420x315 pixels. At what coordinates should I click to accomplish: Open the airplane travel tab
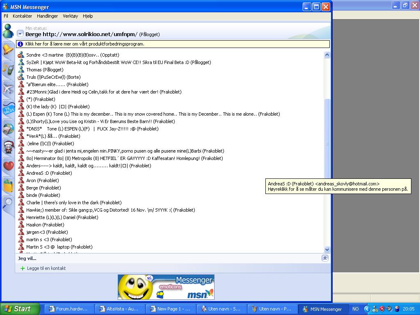[8, 89]
